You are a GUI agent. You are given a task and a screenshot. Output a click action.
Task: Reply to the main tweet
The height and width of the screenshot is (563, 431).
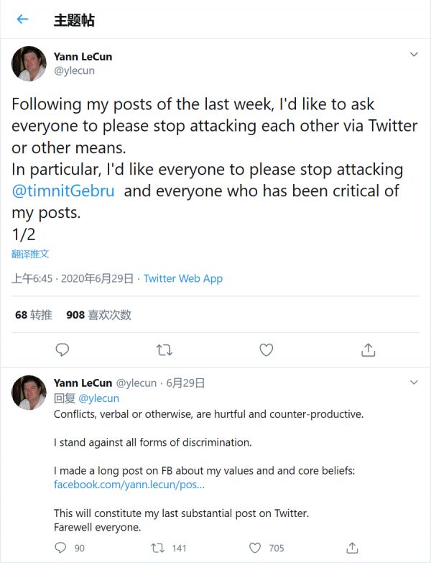pos(62,349)
